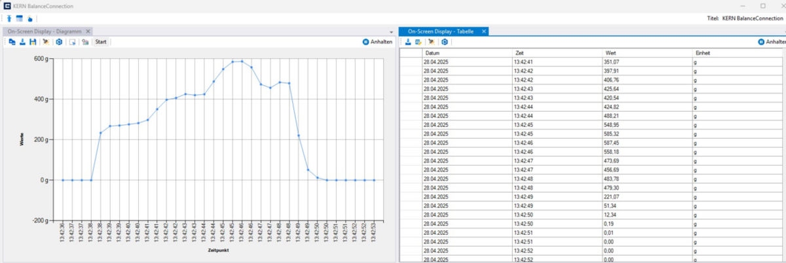Clear the diagram using the broom icon
This screenshot has width=786, height=263.
[x=45, y=42]
